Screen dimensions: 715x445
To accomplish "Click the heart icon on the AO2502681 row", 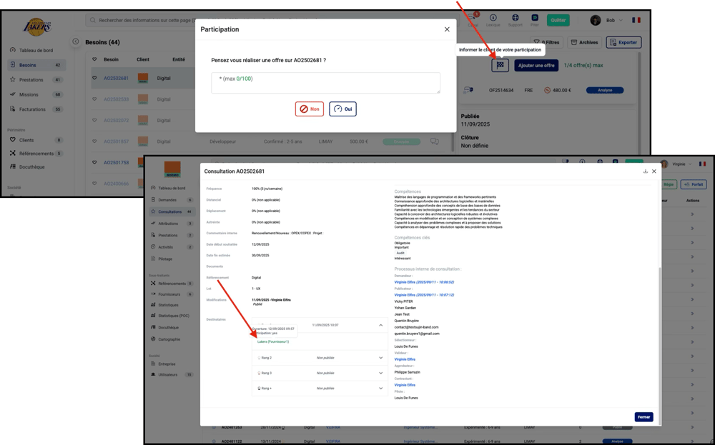I will tap(94, 78).
